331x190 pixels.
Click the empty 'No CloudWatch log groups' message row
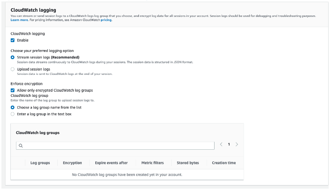point(127,175)
